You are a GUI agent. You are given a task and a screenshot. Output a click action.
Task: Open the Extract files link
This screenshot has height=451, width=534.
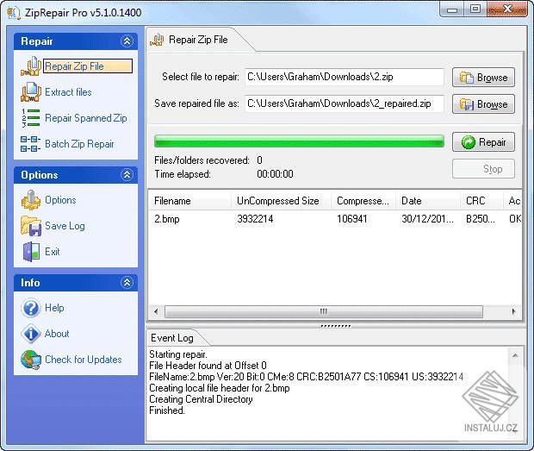(x=68, y=92)
